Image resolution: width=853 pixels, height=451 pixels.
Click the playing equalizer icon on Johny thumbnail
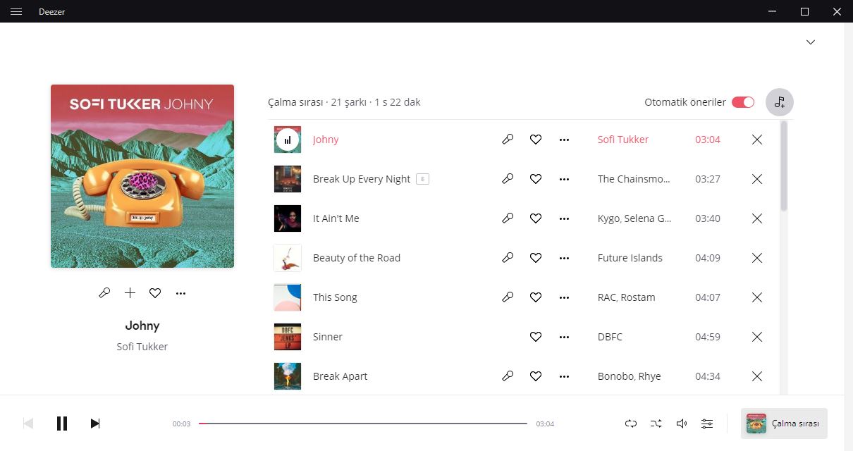coord(287,140)
